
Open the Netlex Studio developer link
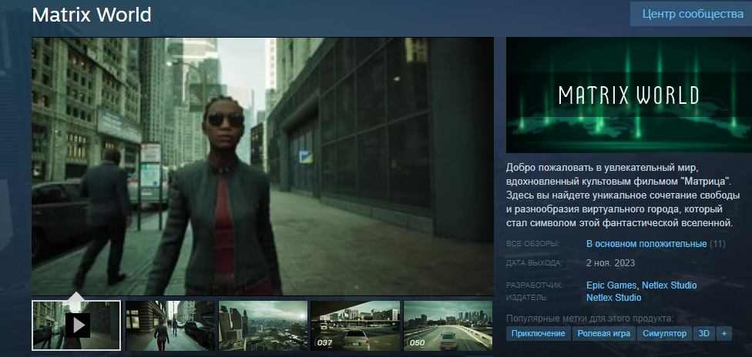[x=669, y=285]
